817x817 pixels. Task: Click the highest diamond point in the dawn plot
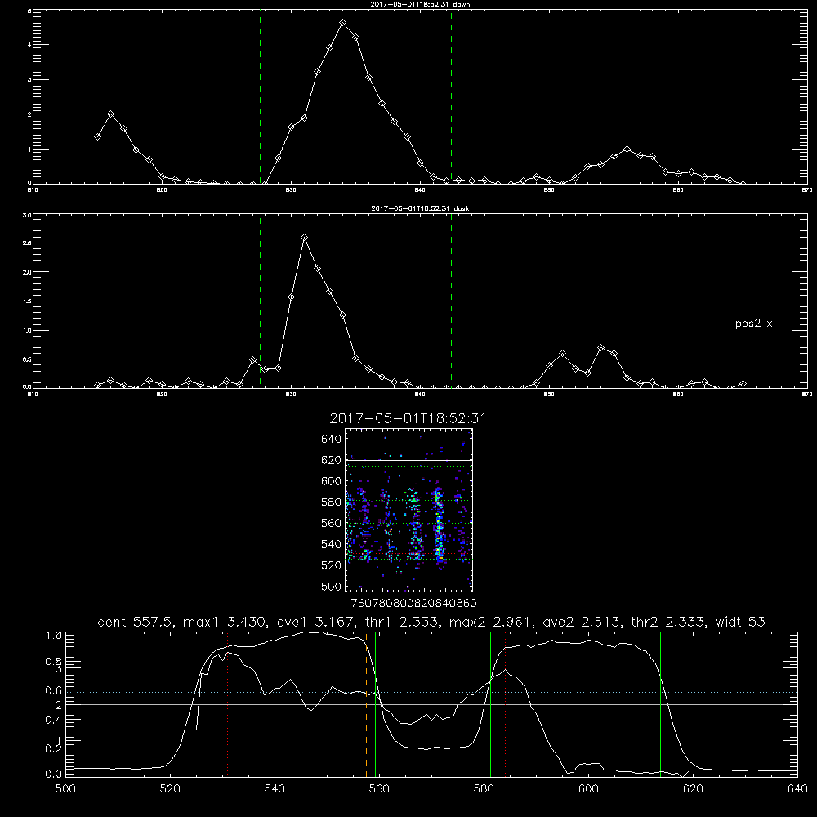342,23
